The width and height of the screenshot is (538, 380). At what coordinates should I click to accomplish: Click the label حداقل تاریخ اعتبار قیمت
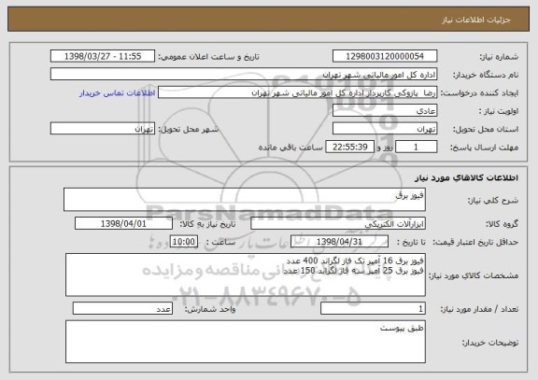tap(475, 242)
